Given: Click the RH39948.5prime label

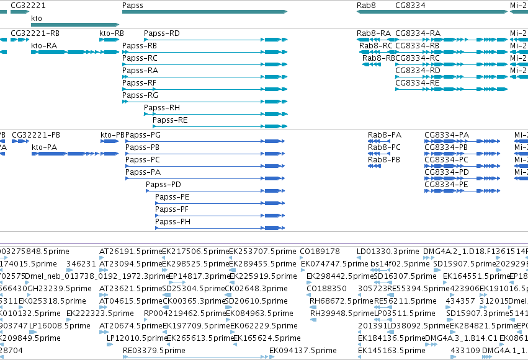Looking at the screenshot, I should click(x=342, y=314).
